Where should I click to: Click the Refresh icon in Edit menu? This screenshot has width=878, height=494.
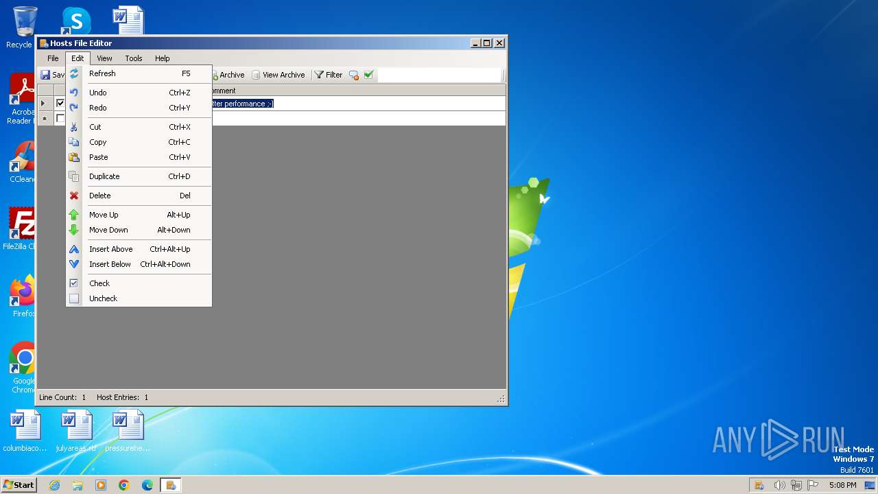[74, 73]
